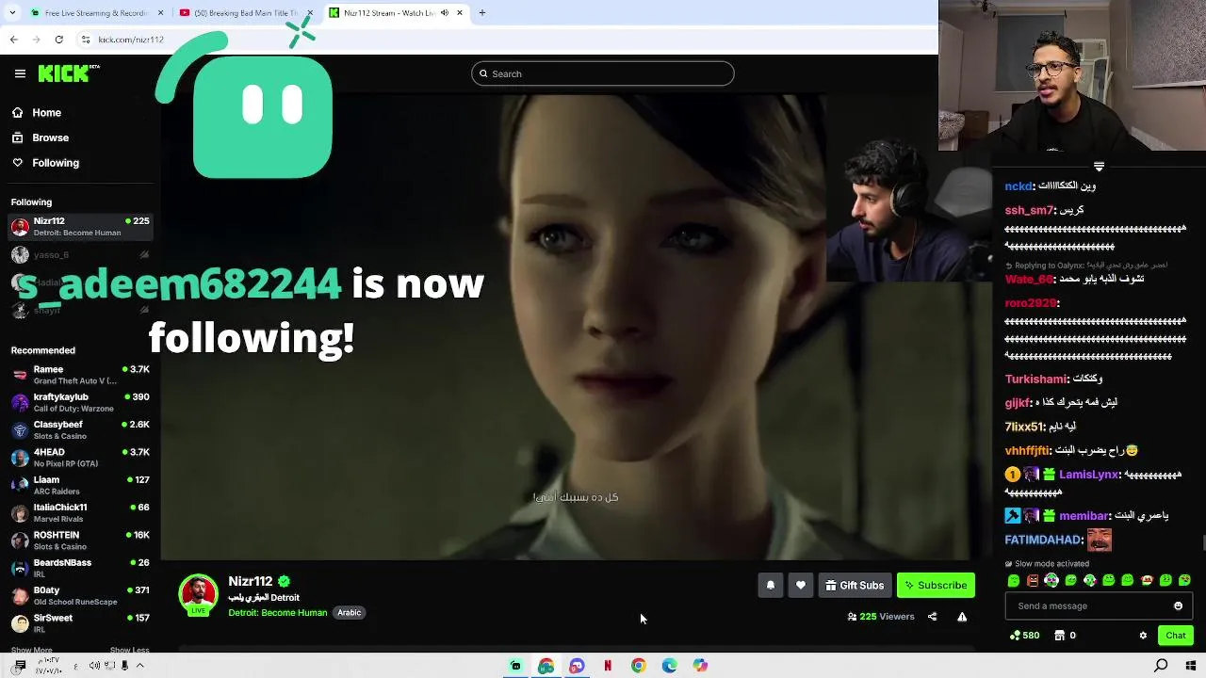Screen dimensions: 1206x678
Task: Expand recommended list with Show More
Action: pos(31,650)
